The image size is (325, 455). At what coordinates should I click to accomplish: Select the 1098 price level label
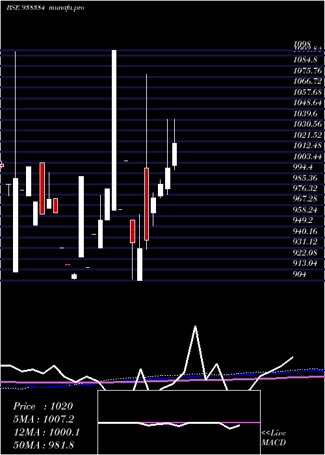tap(303, 44)
